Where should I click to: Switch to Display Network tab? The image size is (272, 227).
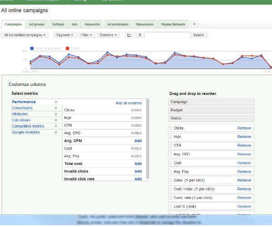[x=173, y=25]
